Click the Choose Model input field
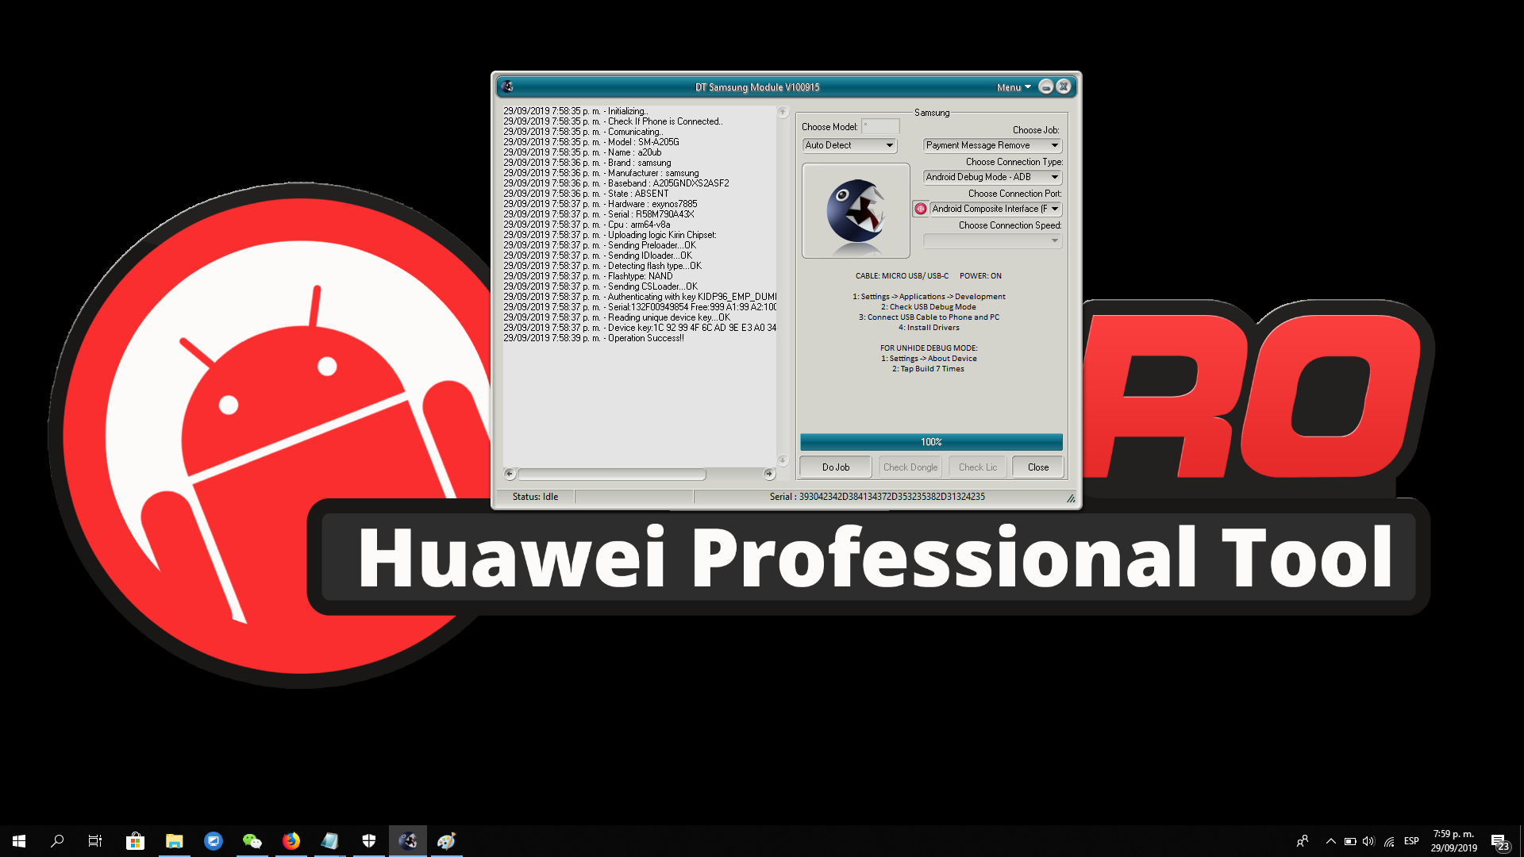This screenshot has height=857, width=1524. coord(880,126)
